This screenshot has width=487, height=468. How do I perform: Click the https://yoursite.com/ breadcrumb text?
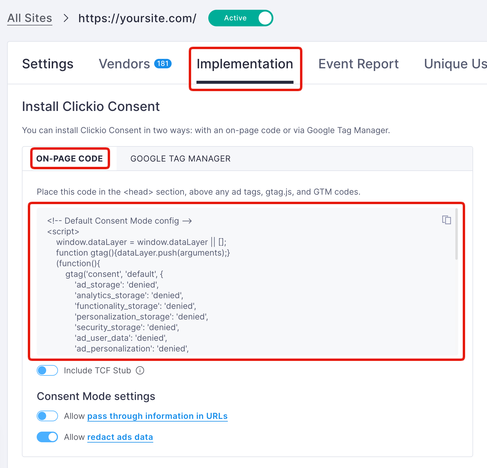[x=137, y=18]
